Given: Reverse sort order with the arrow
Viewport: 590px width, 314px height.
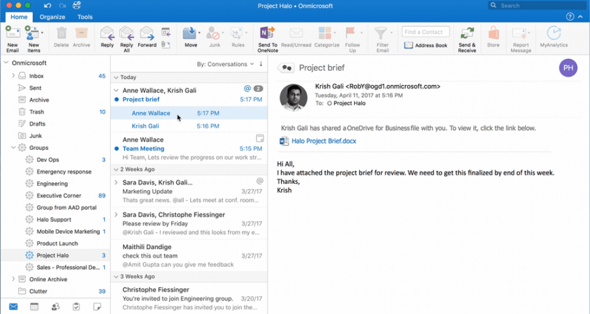Looking at the screenshot, I should (261, 64).
